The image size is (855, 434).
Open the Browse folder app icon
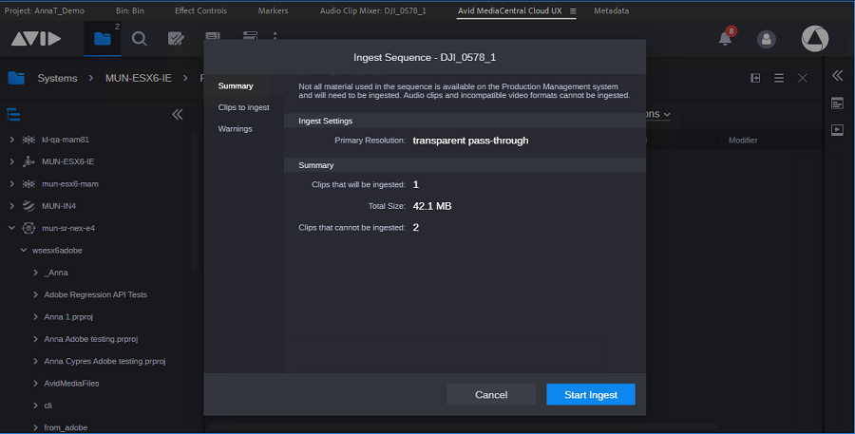coord(102,39)
